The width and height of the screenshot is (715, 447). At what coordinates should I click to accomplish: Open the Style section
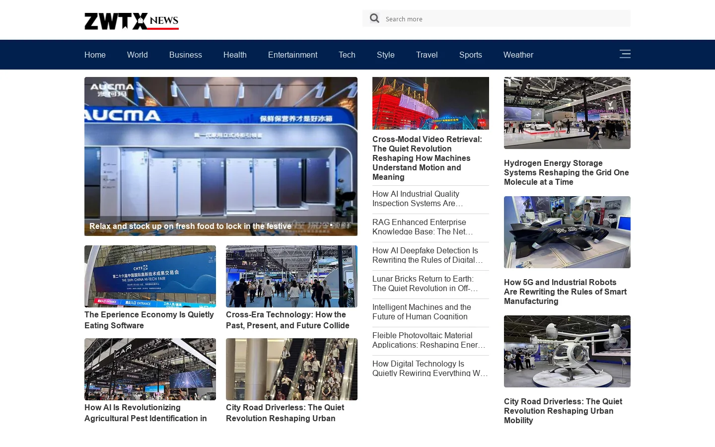[x=386, y=55]
